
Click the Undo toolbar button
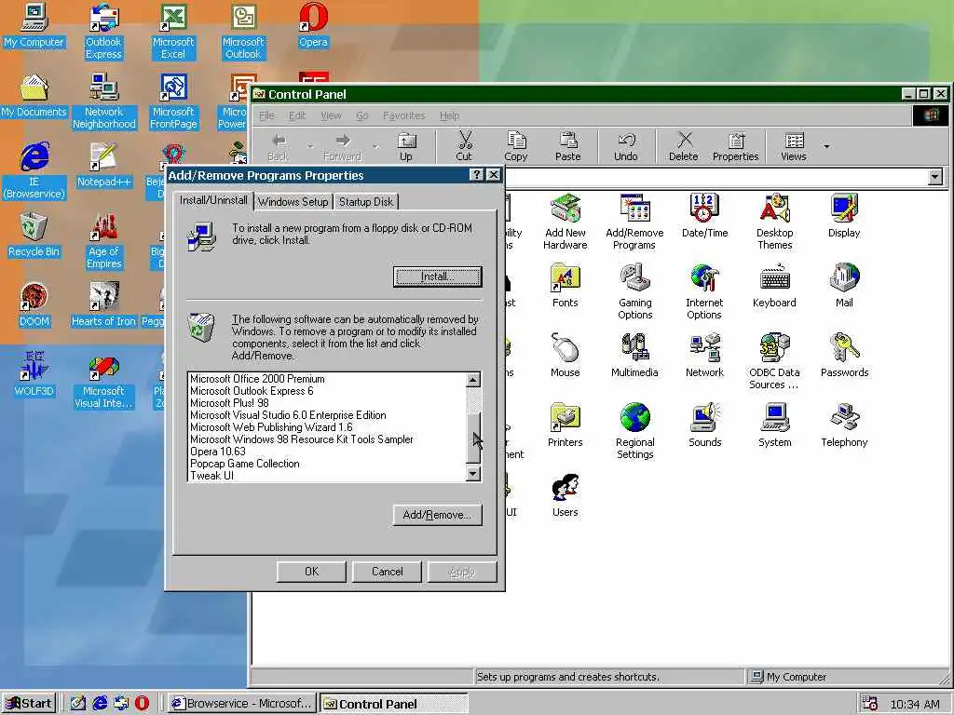pyautogui.click(x=625, y=146)
